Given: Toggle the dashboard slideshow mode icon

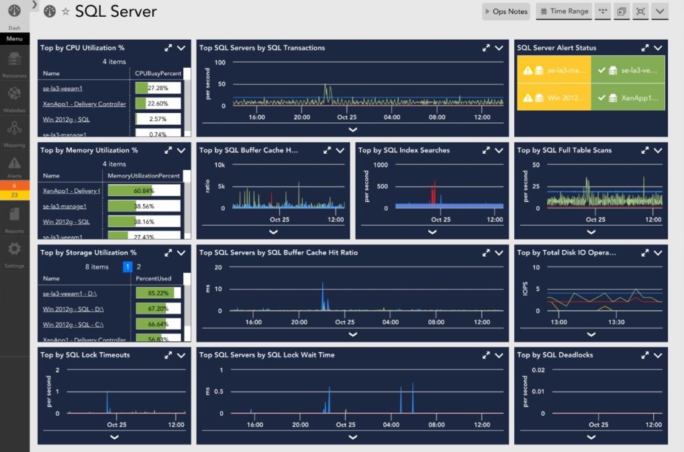Looking at the screenshot, I should tap(622, 11).
